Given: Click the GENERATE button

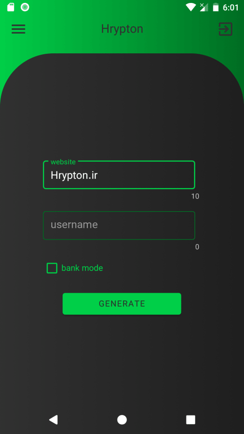Looking at the screenshot, I should click(122, 304).
